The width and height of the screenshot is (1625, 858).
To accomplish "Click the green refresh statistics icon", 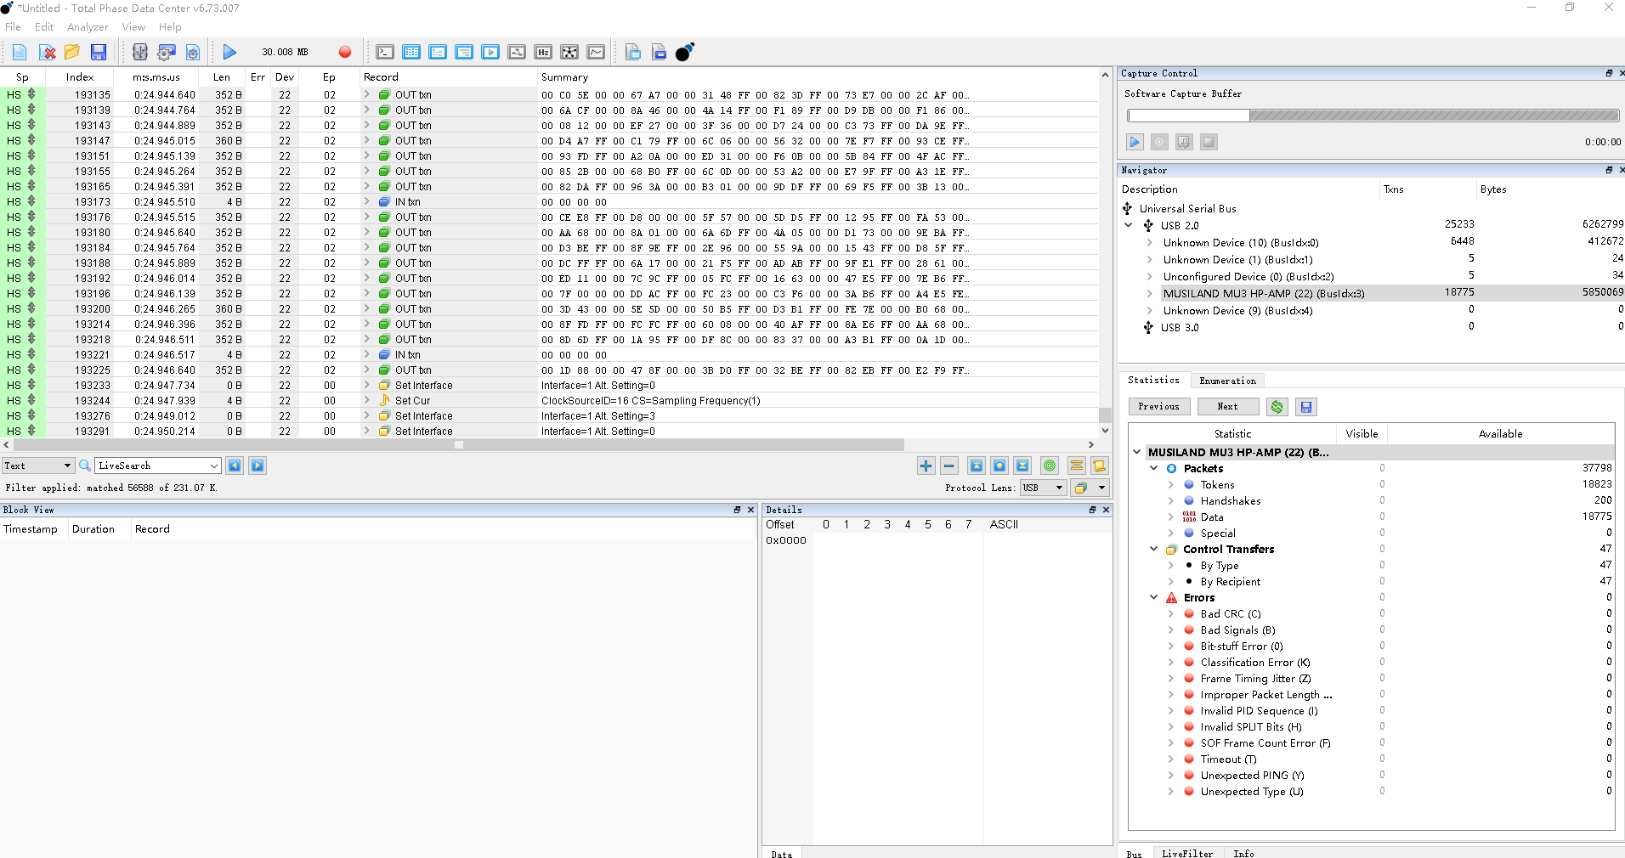I will pyautogui.click(x=1277, y=407).
